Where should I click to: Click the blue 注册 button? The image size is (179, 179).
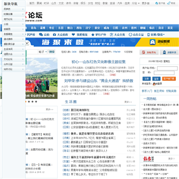(x=147, y=79)
